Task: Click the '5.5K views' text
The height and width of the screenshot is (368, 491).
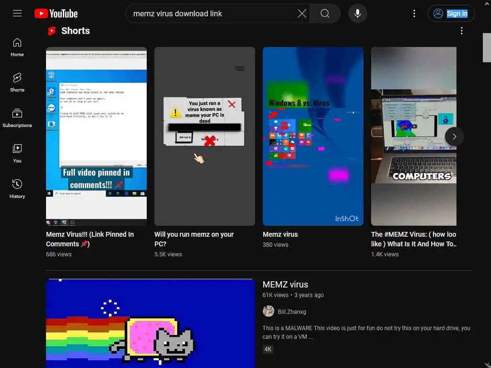Action: click(168, 254)
